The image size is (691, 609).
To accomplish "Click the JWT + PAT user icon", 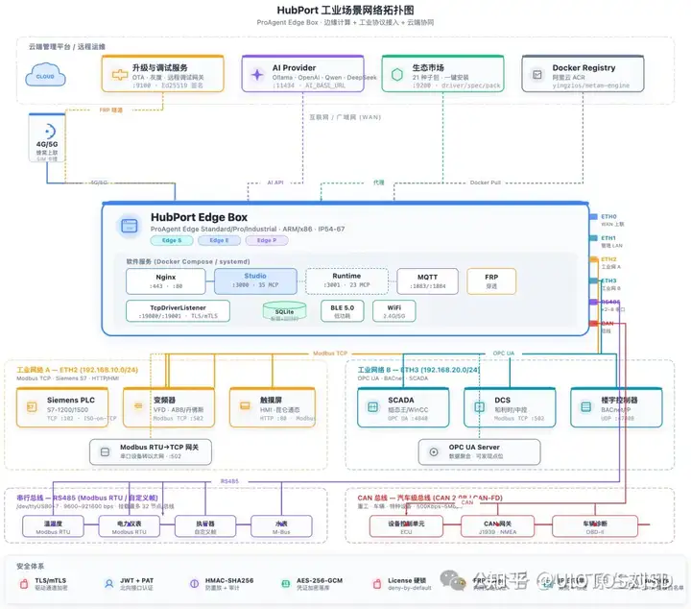I will [108, 584].
